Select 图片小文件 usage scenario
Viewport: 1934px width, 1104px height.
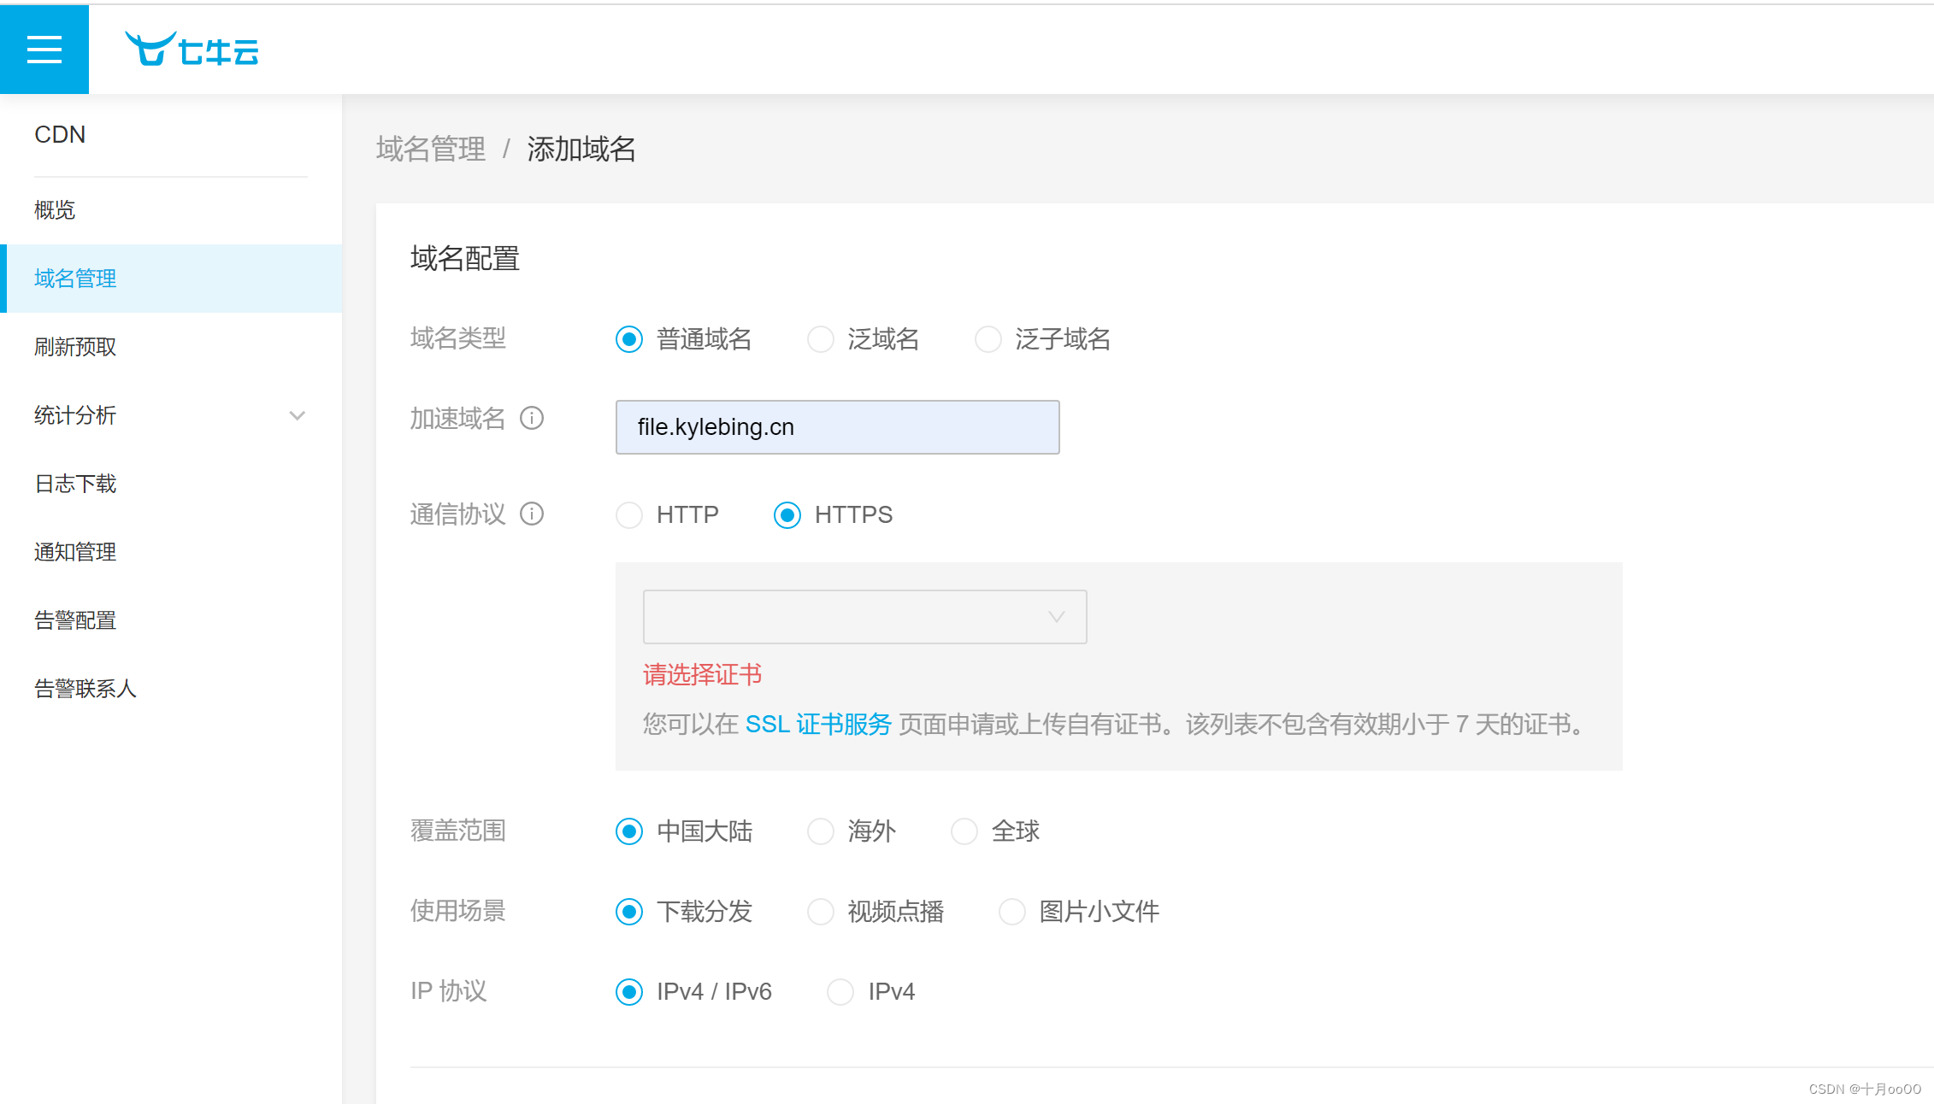tap(1012, 911)
